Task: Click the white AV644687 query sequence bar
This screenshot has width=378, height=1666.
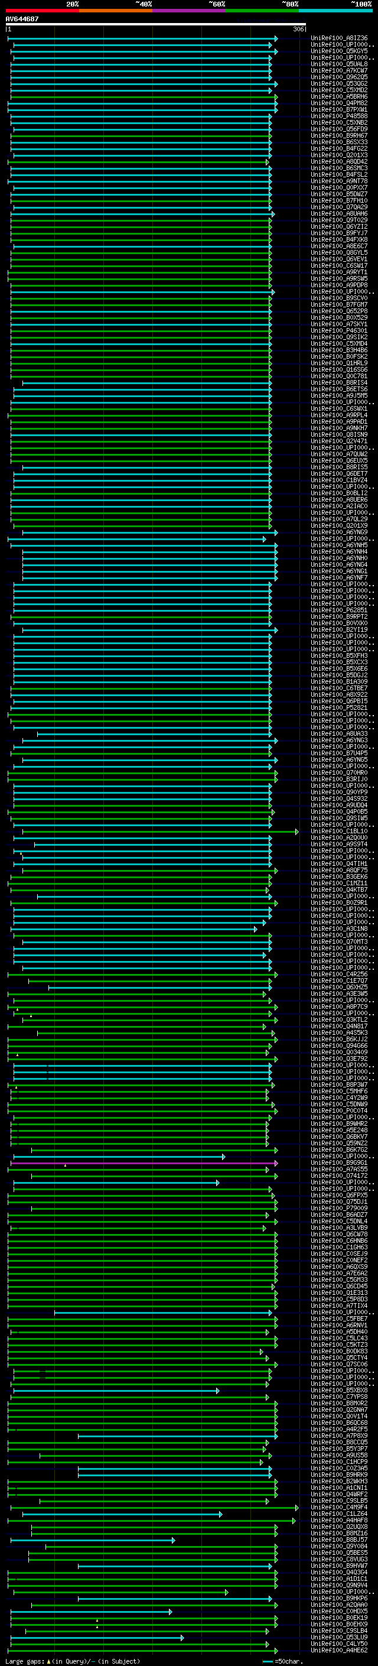Action: 155,25
